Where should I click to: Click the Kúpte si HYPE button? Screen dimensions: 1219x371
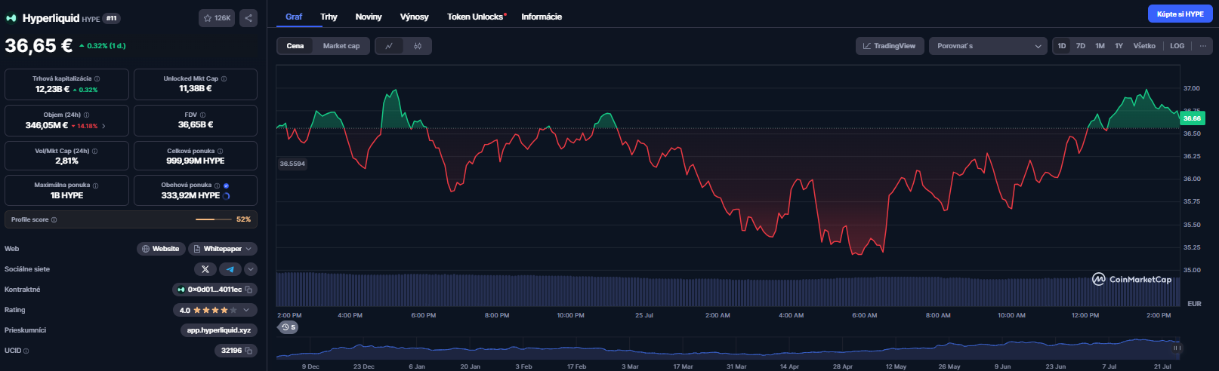coord(1180,14)
